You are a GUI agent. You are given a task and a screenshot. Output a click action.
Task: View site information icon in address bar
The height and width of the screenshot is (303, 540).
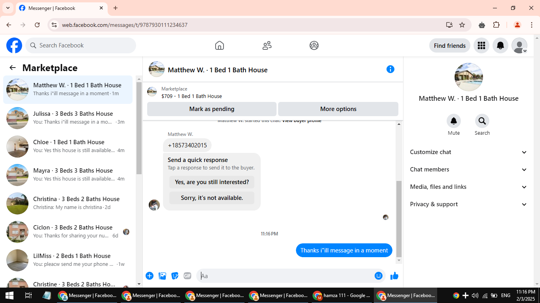tap(55, 25)
